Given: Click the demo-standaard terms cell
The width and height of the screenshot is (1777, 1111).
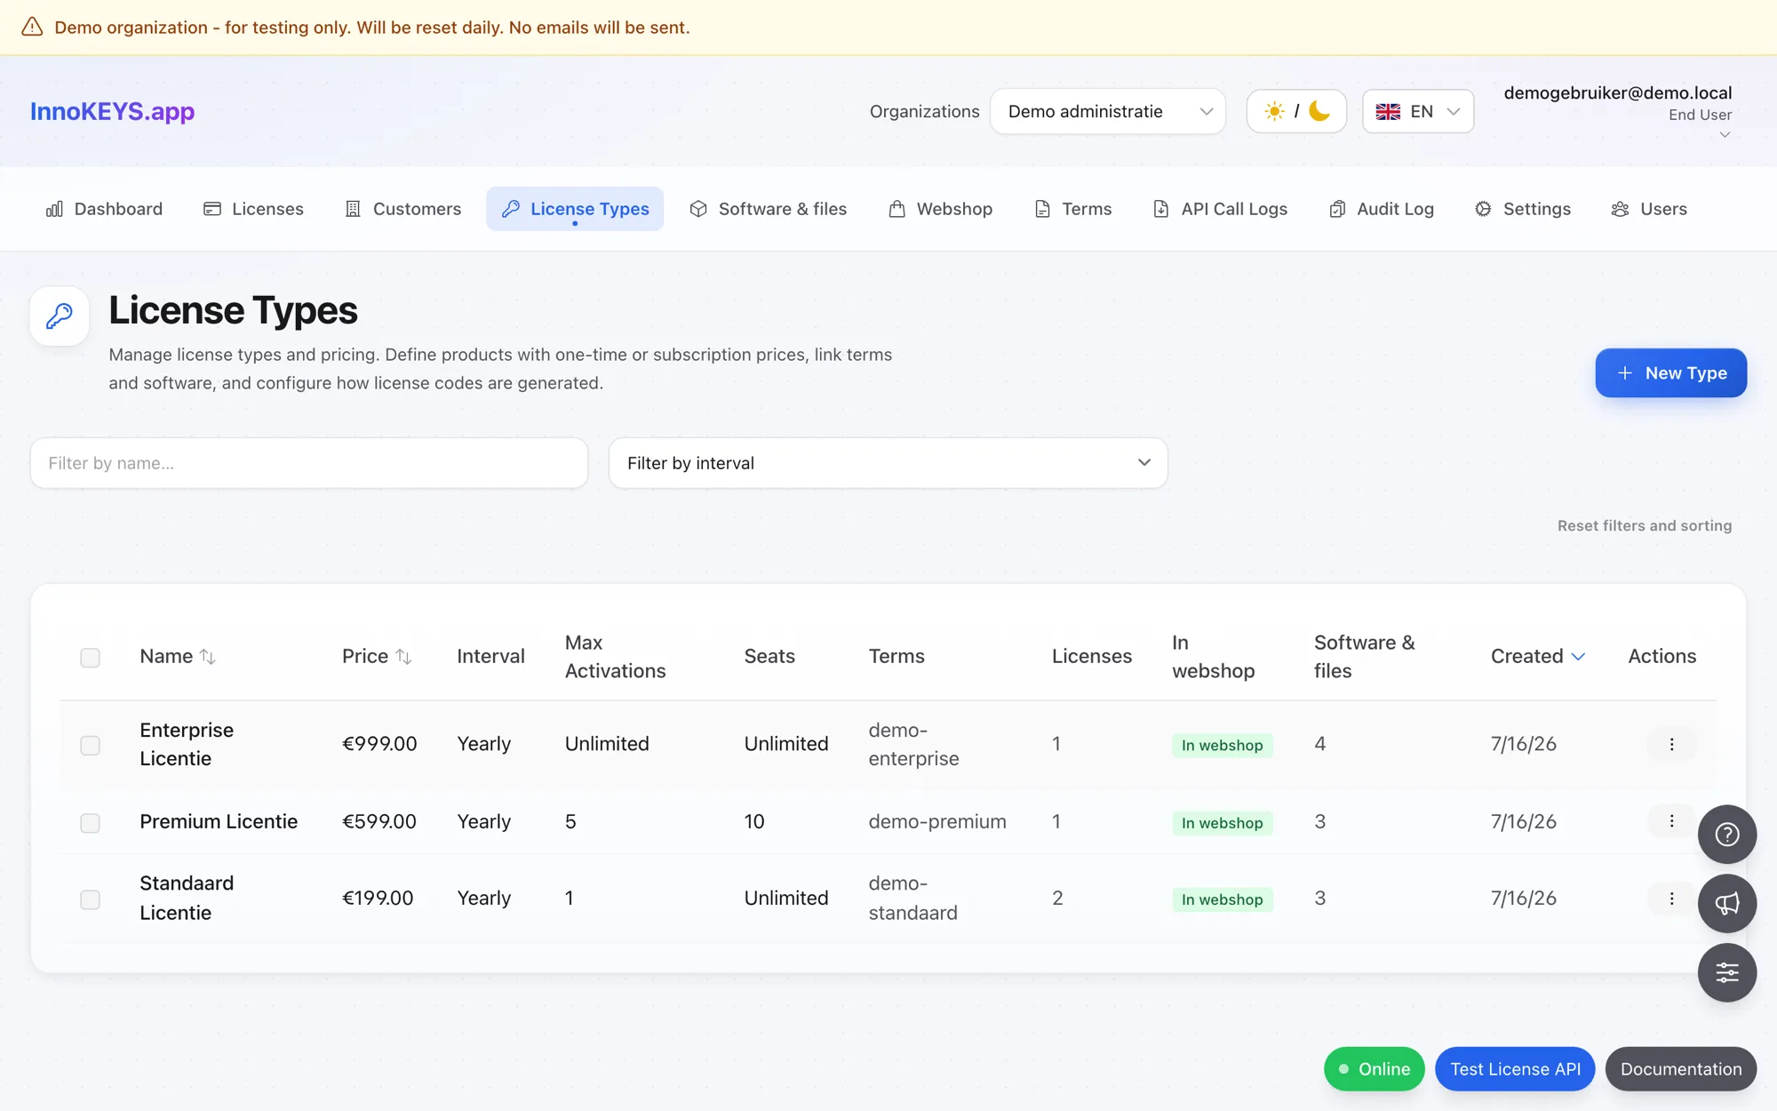Looking at the screenshot, I should pyautogui.click(x=913, y=898).
